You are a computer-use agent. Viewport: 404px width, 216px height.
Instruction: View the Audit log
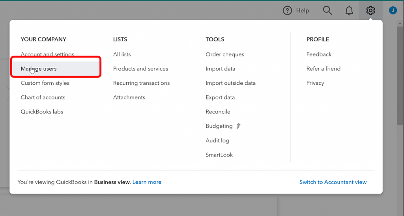click(x=217, y=141)
